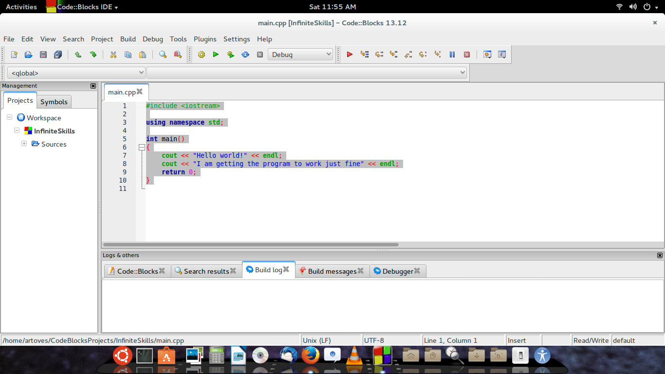Create a new file from the toolbar
The width and height of the screenshot is (665, 374).
[14, 55]
